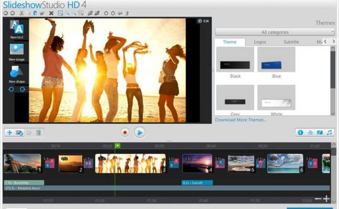Screen dimensions: 339x209
Task: Click the timeline vertical scrollbar thumb
Action: click(334, 151)
